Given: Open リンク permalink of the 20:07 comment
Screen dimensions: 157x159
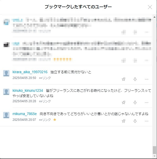Looking at the screenshot, I should pos(45,120).
